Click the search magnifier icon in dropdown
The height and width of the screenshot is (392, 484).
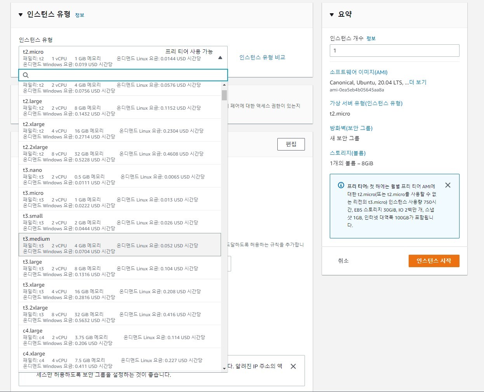tap(26, 75)
